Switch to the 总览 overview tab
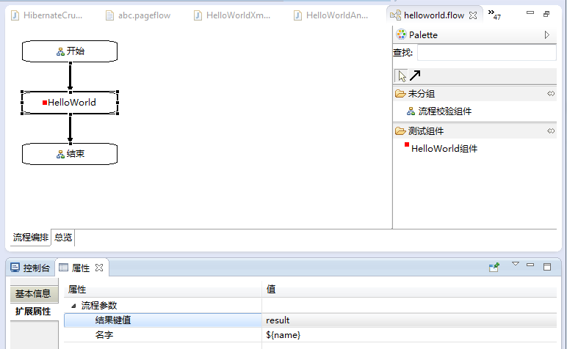 63,237
